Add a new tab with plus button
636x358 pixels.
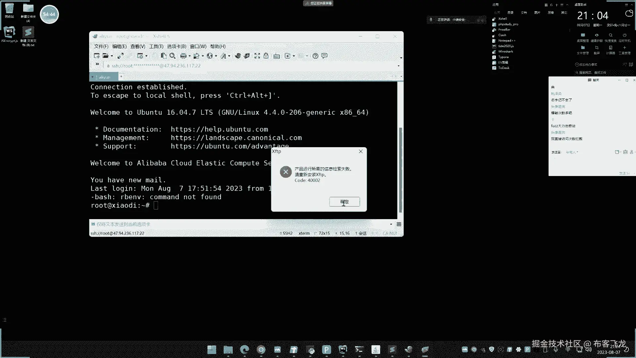(x=121, y=77)
